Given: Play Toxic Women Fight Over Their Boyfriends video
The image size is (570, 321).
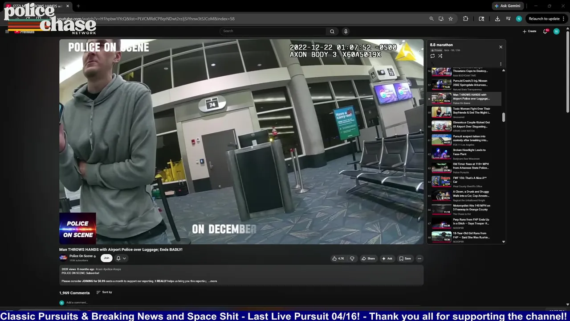Looking at the screenshot, I should 465,112.
